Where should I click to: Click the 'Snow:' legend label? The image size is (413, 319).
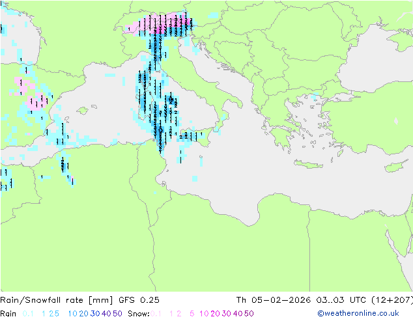click(x=139, y=314)
